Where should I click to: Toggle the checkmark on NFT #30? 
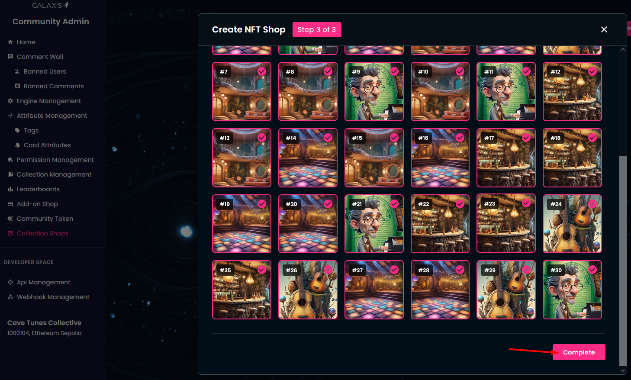[x=592, y=270]
